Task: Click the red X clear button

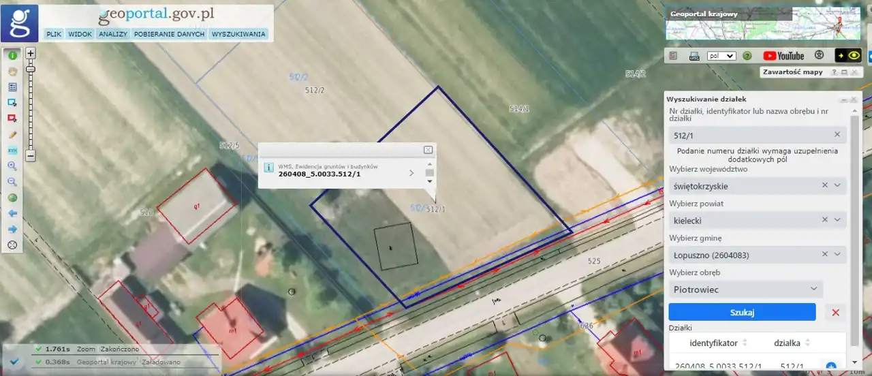Action: coord(835,313)
